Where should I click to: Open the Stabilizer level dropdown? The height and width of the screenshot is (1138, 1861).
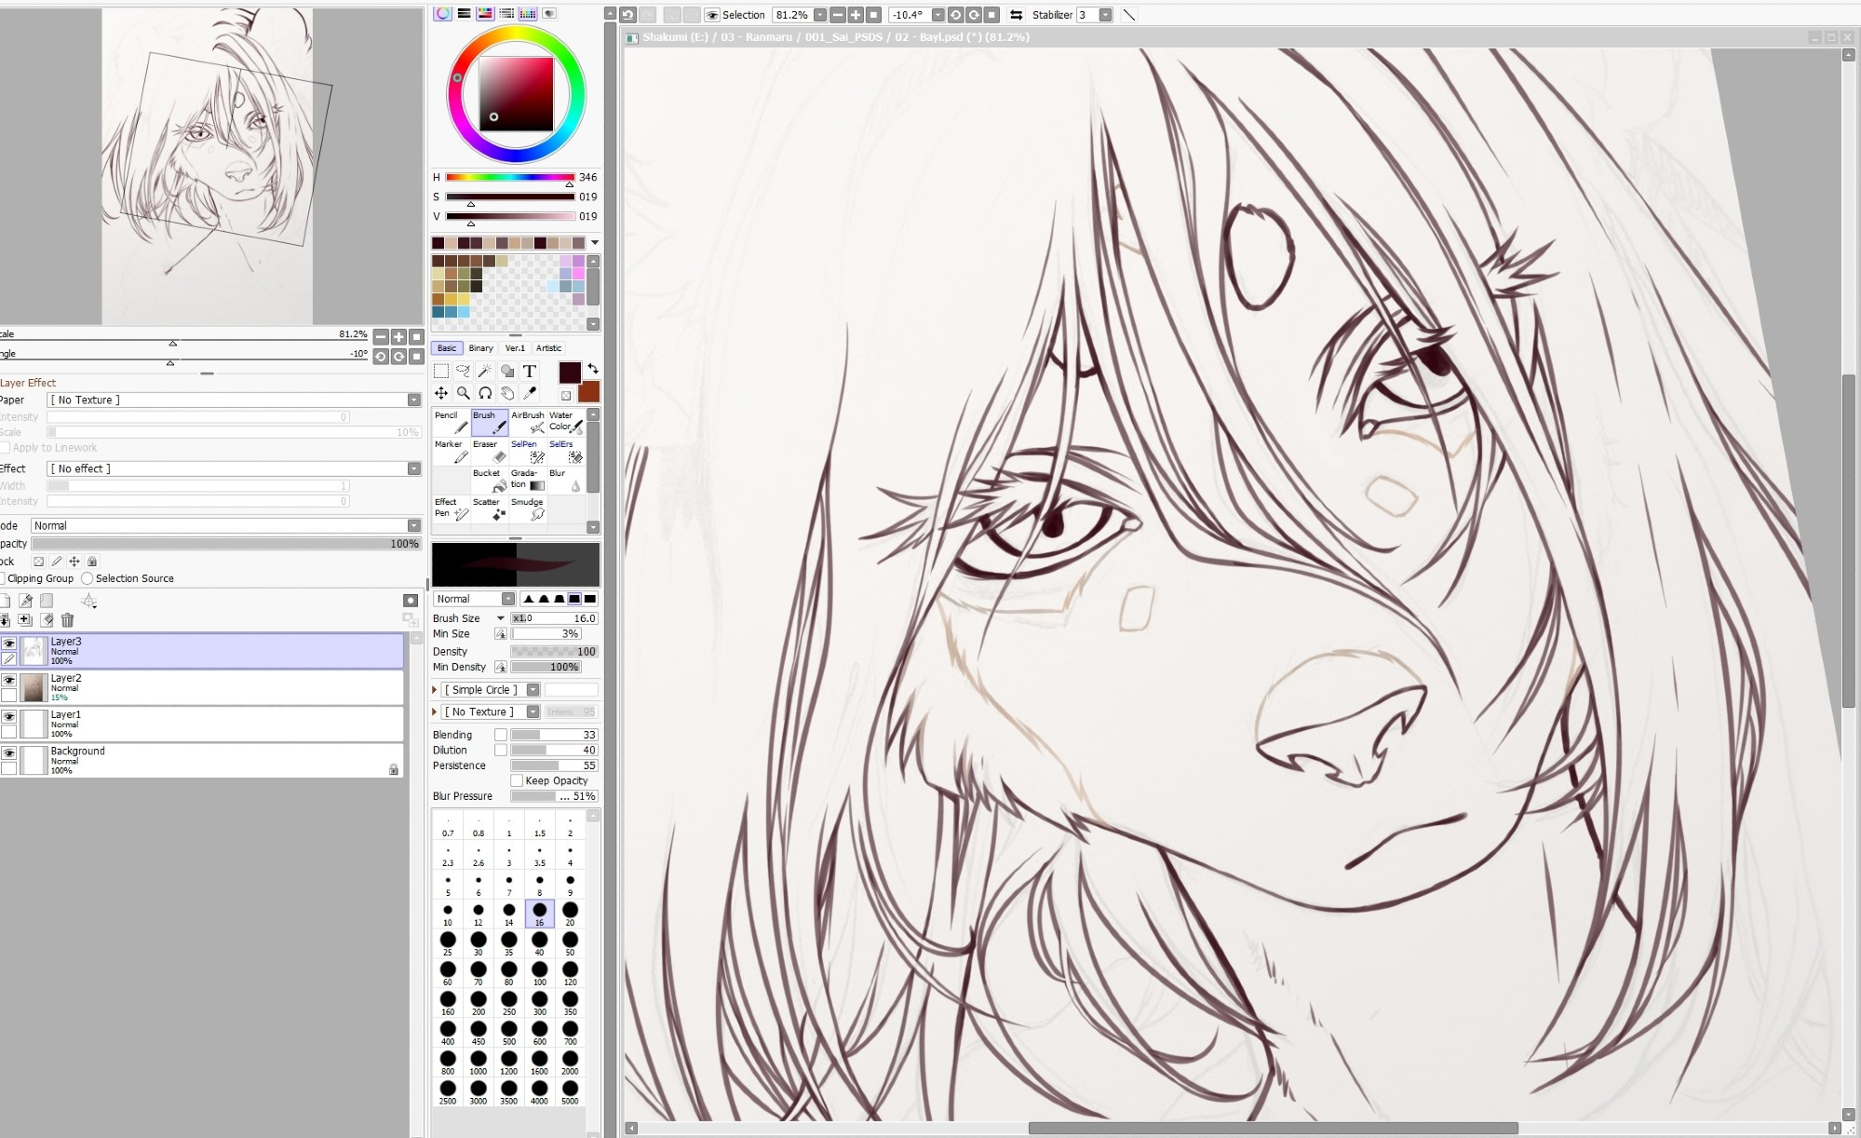click(1105, 15)
